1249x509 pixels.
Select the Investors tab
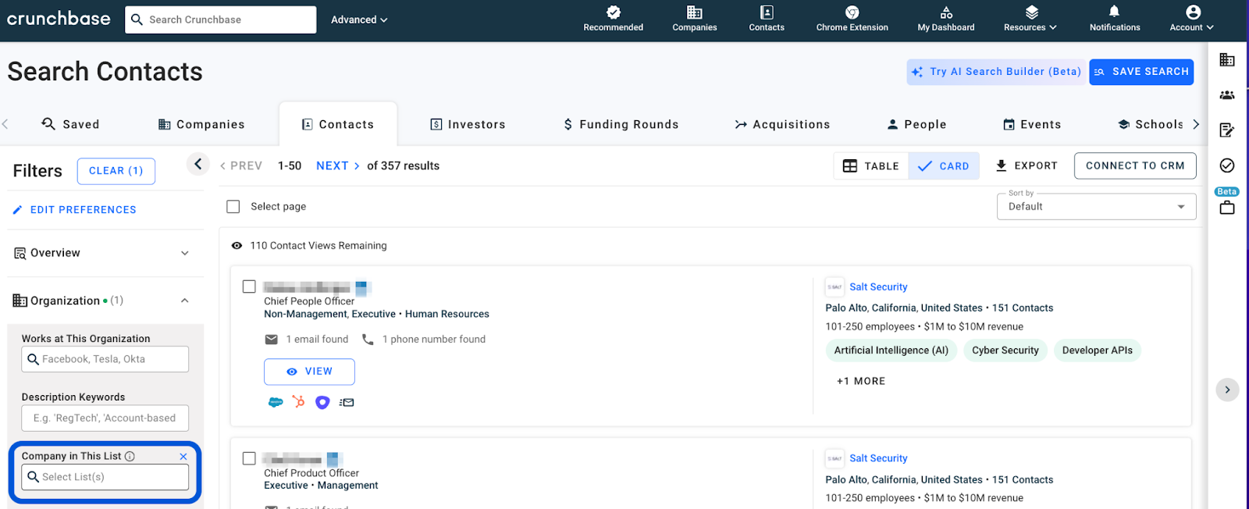coord(468,124)
